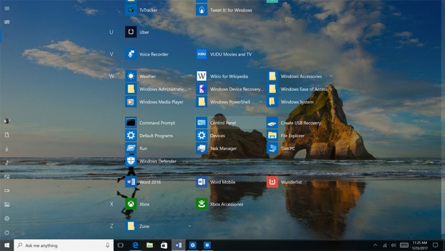Open the network status icon
This screenshot has width=445, height=251.
coord(385,245)
